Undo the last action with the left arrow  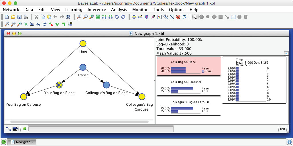click(x=55, y=17)
